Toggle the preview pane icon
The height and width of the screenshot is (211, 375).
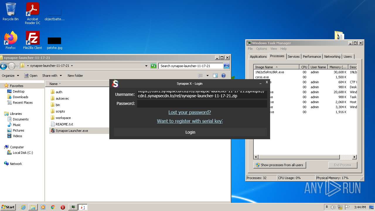click(215, 76)
